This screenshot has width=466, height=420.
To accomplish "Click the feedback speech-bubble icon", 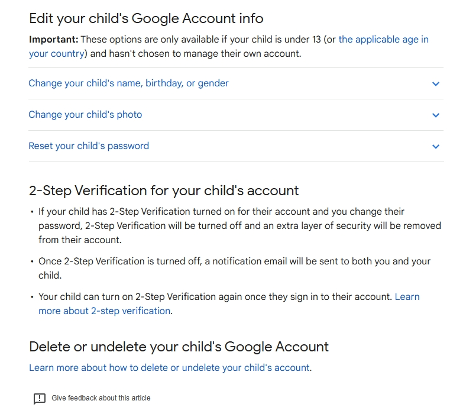I will [39, 399].
